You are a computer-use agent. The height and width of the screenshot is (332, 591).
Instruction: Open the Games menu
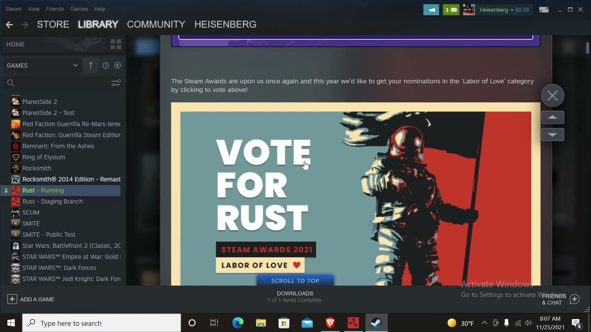tap(79, 9)
